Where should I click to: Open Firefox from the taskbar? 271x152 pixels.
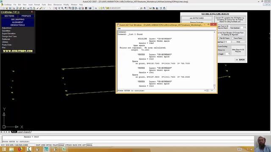[x=20, y=149]
